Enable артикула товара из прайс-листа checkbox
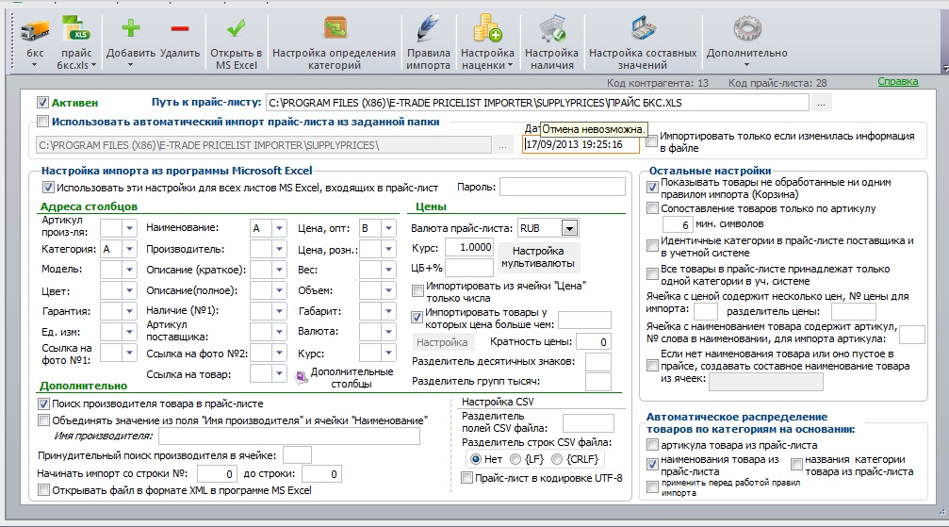This screenshot has width=949, height=527. [652, 445]
